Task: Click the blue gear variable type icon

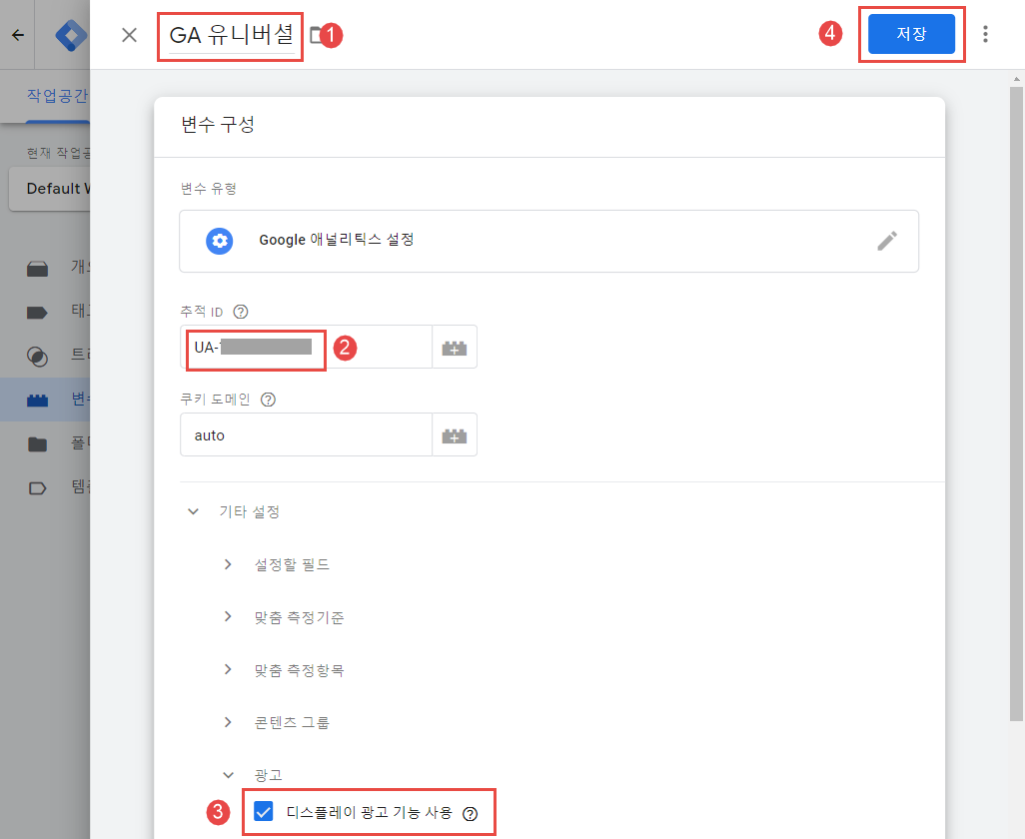Action: tap(220, 241)
